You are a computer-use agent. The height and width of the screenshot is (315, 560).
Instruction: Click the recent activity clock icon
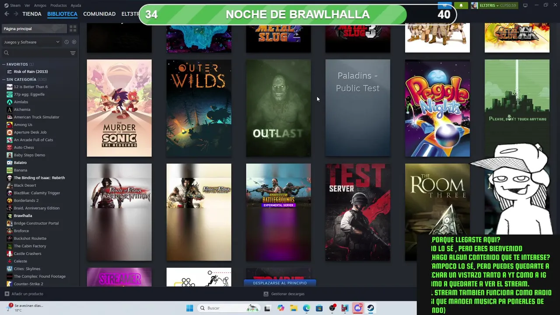coord(66,42)
